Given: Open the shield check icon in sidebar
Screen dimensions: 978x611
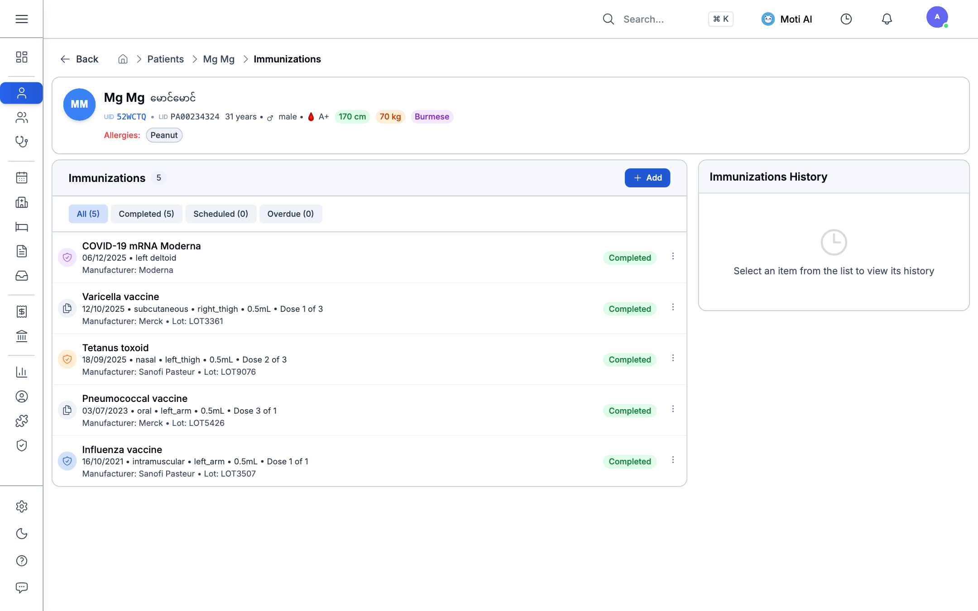Looking at the screenshot, I should tap(21, 445).
